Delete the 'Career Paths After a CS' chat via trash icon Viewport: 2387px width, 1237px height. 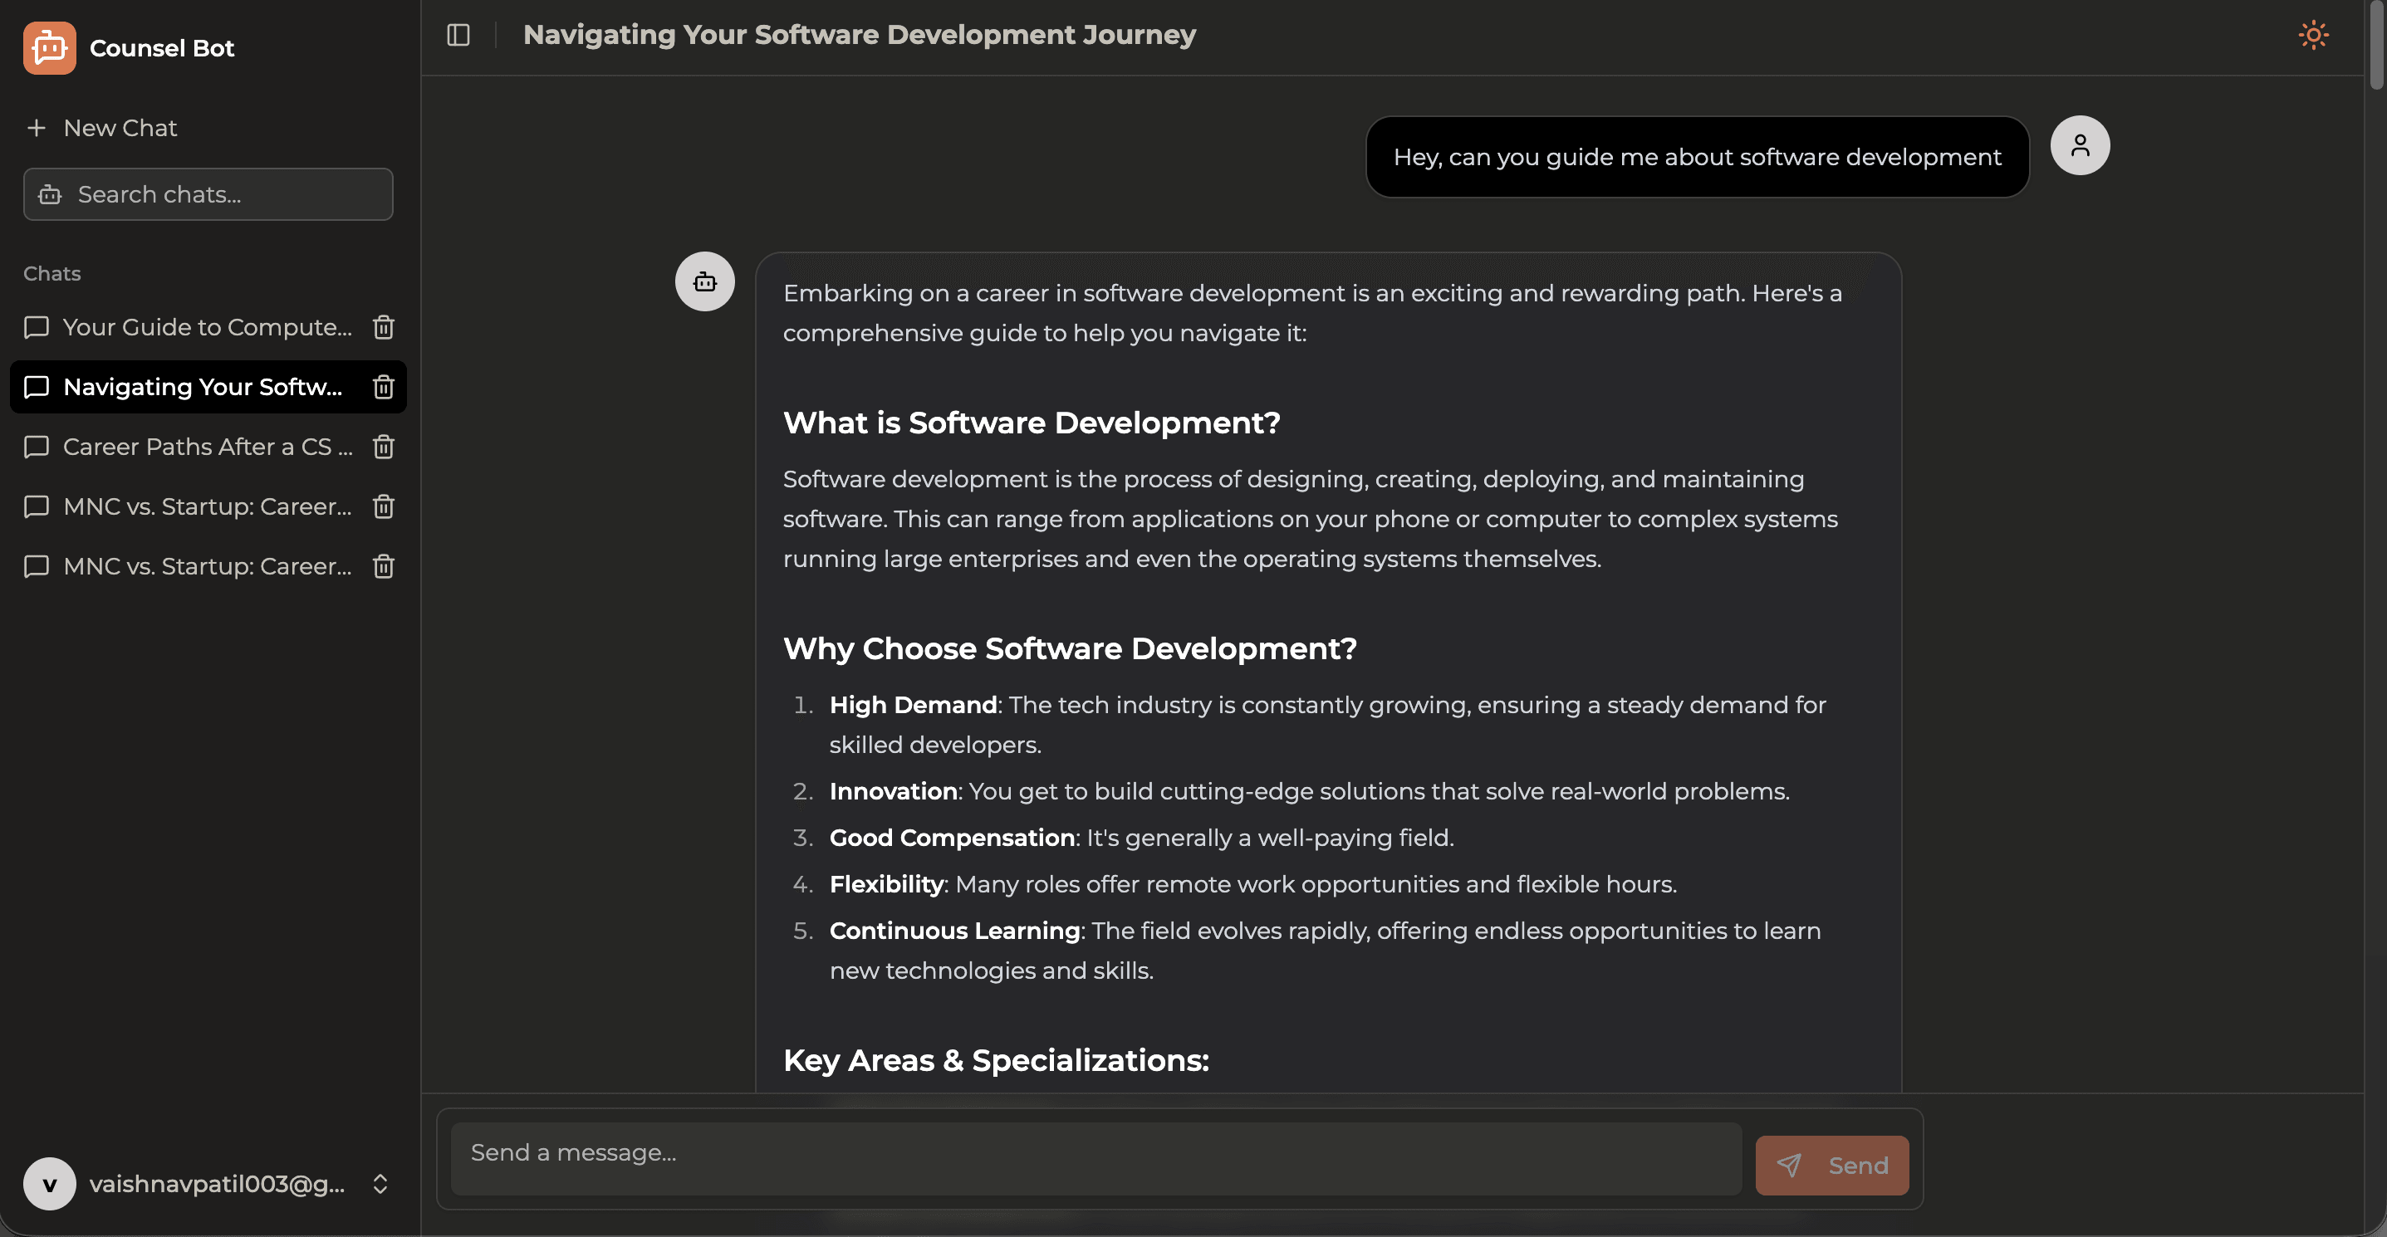[x=383, y=447]
